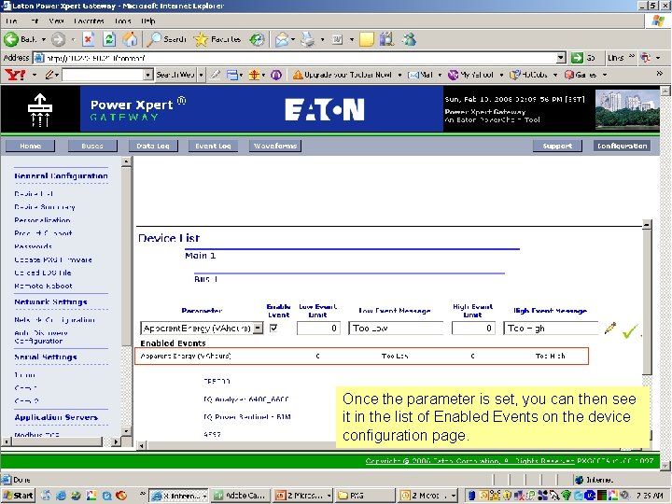Click the green checkmark apply icon
The width and height of the screenshot is (672, 504).
pyautogui.click(x=630, y=330)
